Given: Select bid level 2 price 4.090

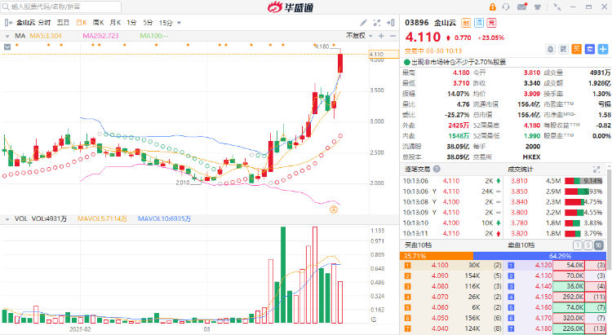Looking at the screenshot, I should [x=440, y=275].
